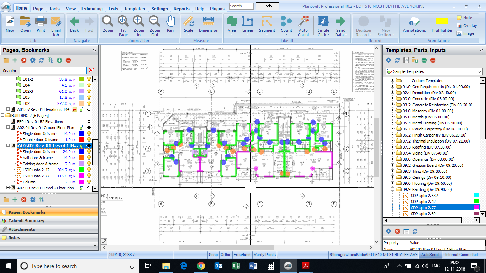Open the Attachments panel
This screenshot has height=273, width=486.
[x=49, y=229]
